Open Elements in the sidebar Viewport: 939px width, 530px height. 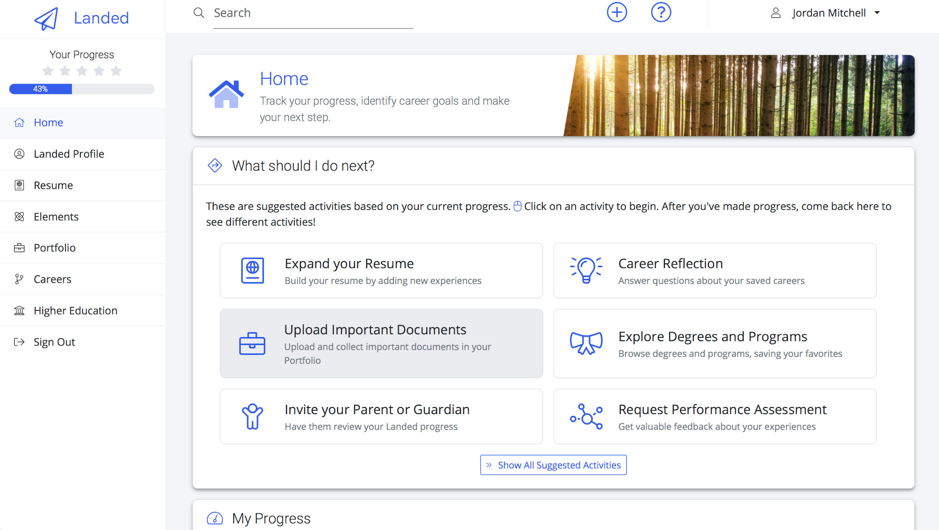coord(83,217)
